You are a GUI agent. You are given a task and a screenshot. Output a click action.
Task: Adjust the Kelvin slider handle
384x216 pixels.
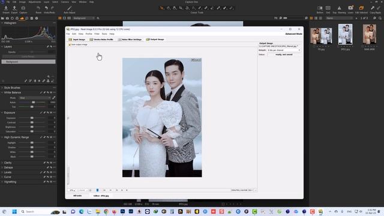34,103
